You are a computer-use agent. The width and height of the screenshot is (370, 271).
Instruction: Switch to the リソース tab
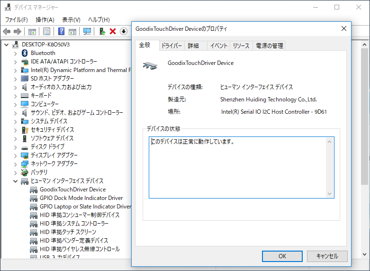pos(241,45)
